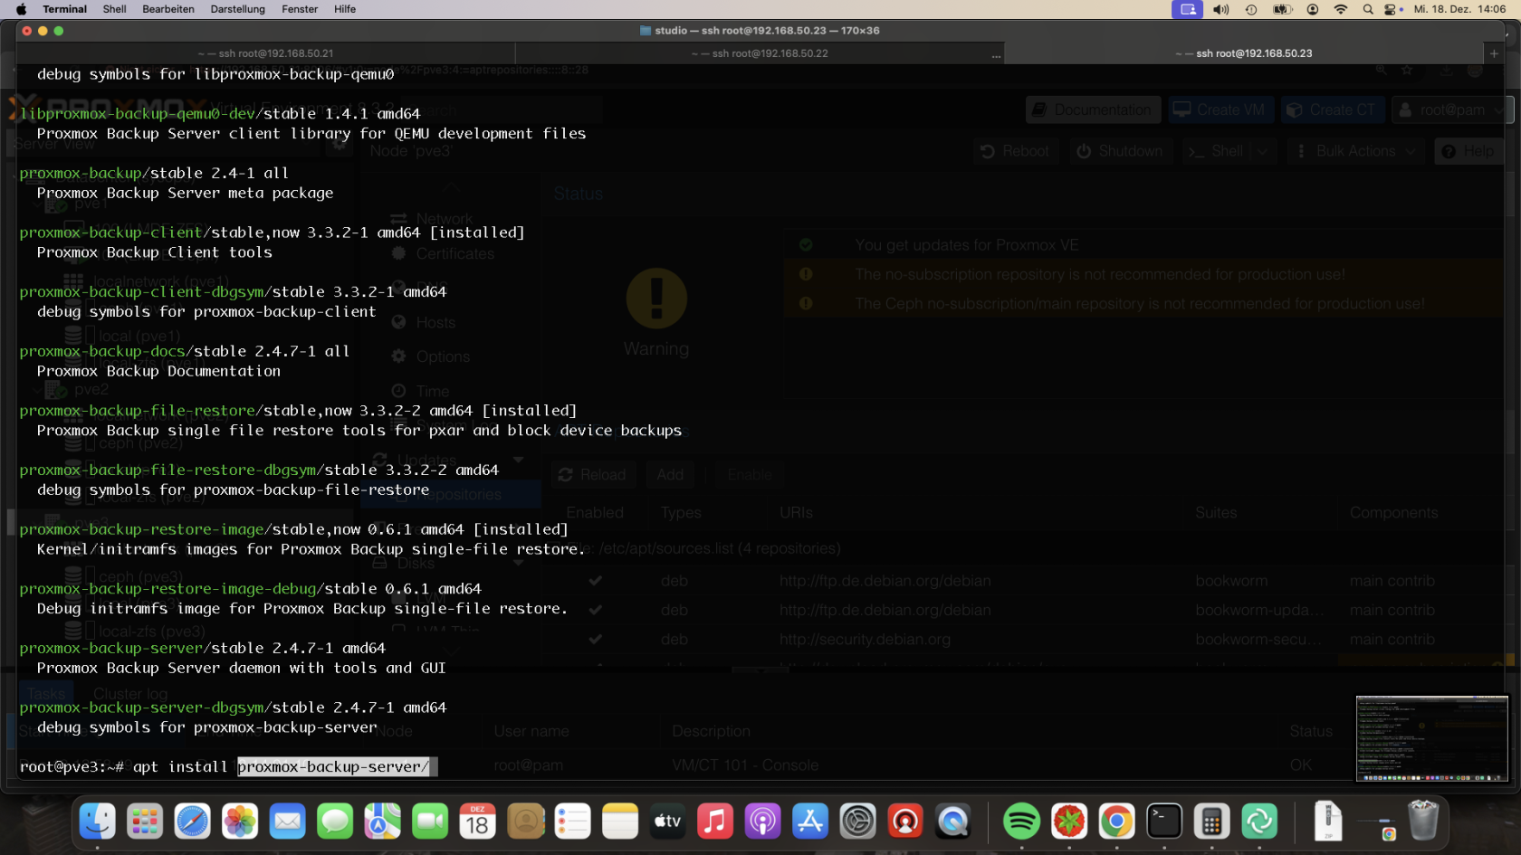The width and height of the screenshot is (1521, 855).
Task: Open the Darstellung menu
Action: click(238, 9)
